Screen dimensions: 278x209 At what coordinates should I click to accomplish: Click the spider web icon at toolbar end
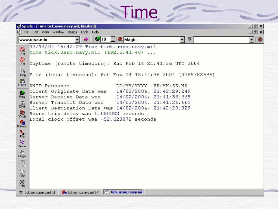260,39
